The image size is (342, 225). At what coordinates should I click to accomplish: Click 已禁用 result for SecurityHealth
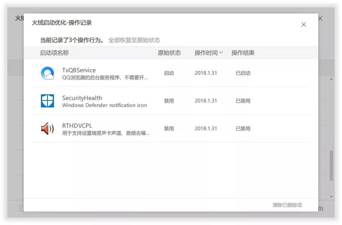pos(243,101)
